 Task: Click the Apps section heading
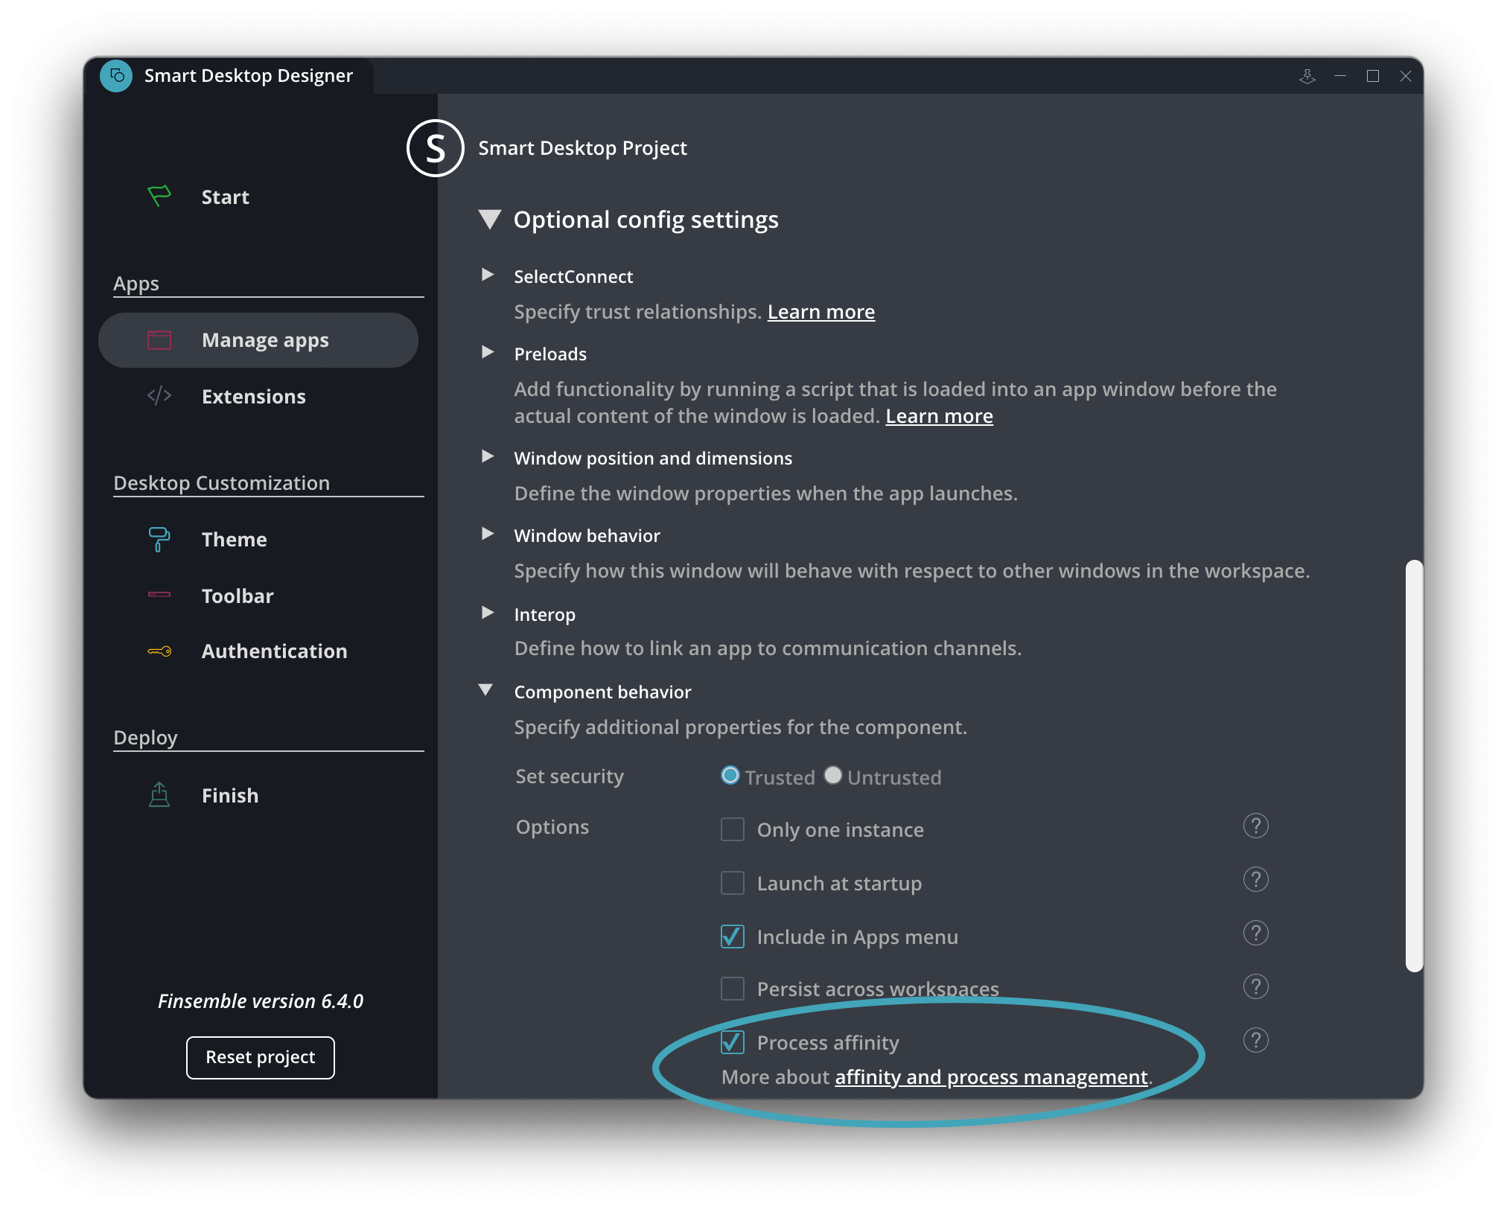pos(136,284)
